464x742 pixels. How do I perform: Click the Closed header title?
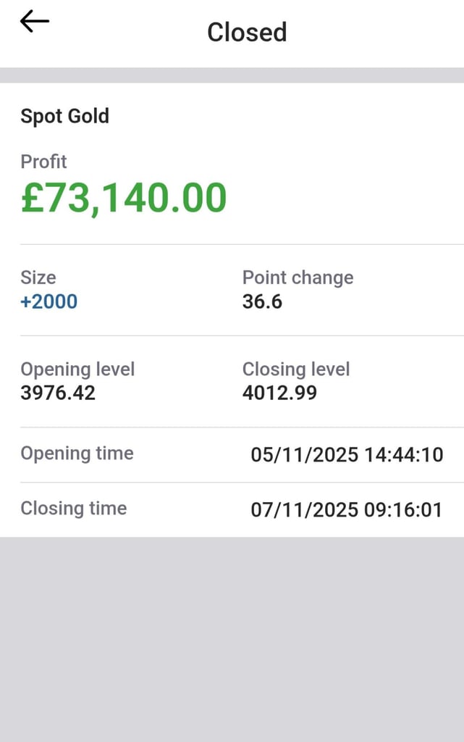pyautogui.click(x=246, y=31)
